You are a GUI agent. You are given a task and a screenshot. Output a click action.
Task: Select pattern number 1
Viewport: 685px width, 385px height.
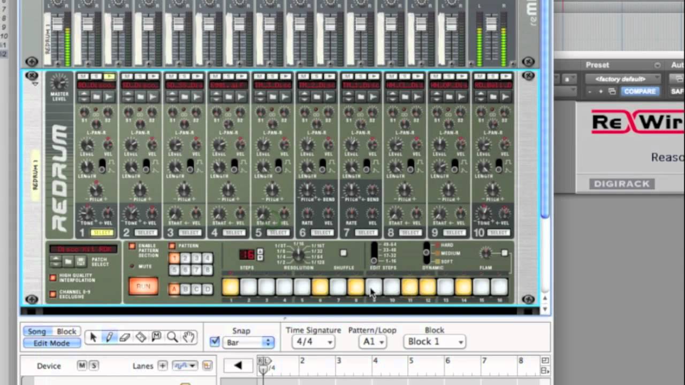[173, 258]
